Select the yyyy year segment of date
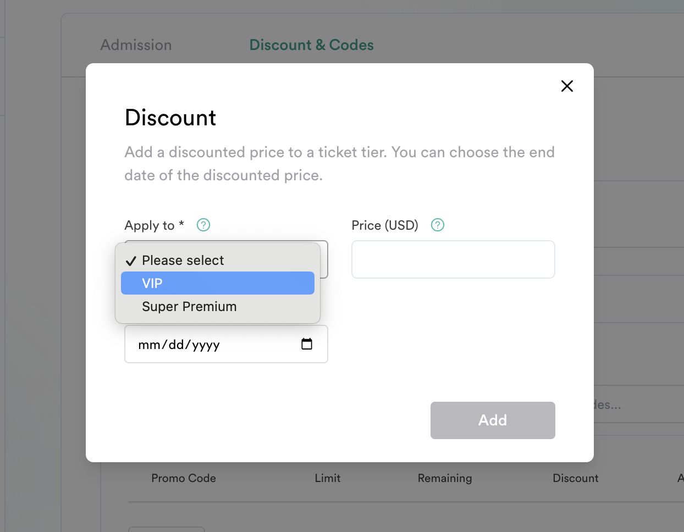The image size is (684, 532). [206, 345]
